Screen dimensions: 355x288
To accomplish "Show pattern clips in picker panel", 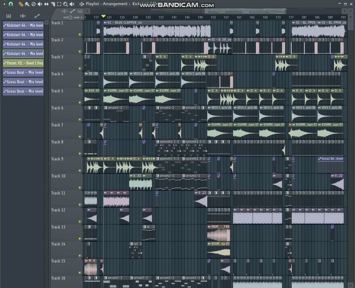I will (8, 16).
